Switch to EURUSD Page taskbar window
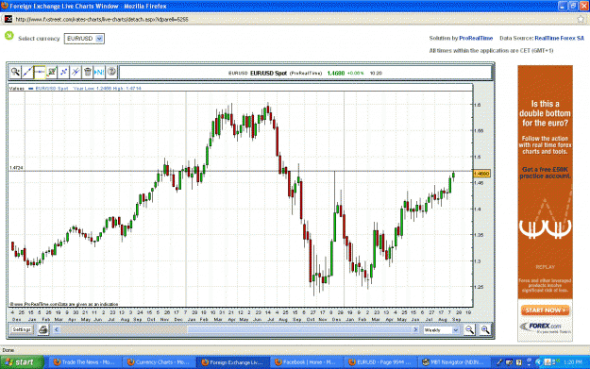 click(x=380, y=362)
